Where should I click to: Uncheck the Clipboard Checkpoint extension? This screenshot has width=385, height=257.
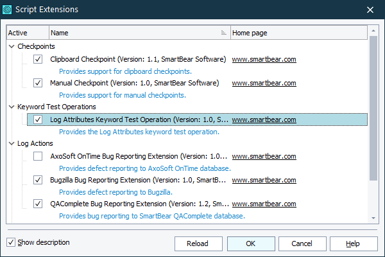click(x=38, y=59)
